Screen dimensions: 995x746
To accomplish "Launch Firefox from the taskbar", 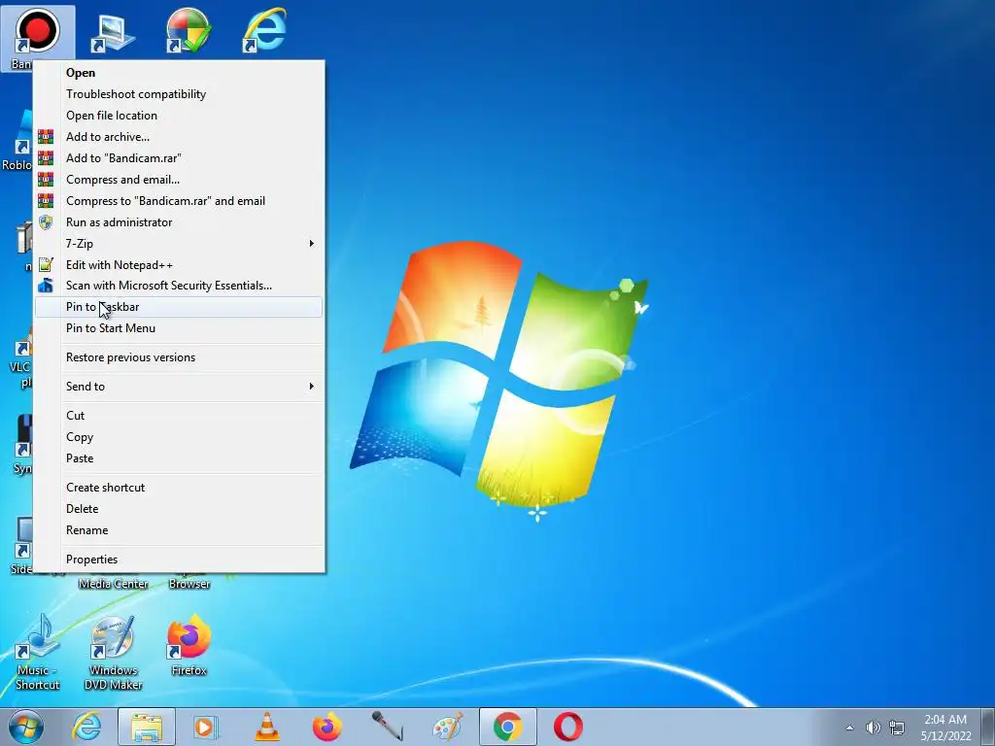I will pyautogui.click(x=326, y=727).
